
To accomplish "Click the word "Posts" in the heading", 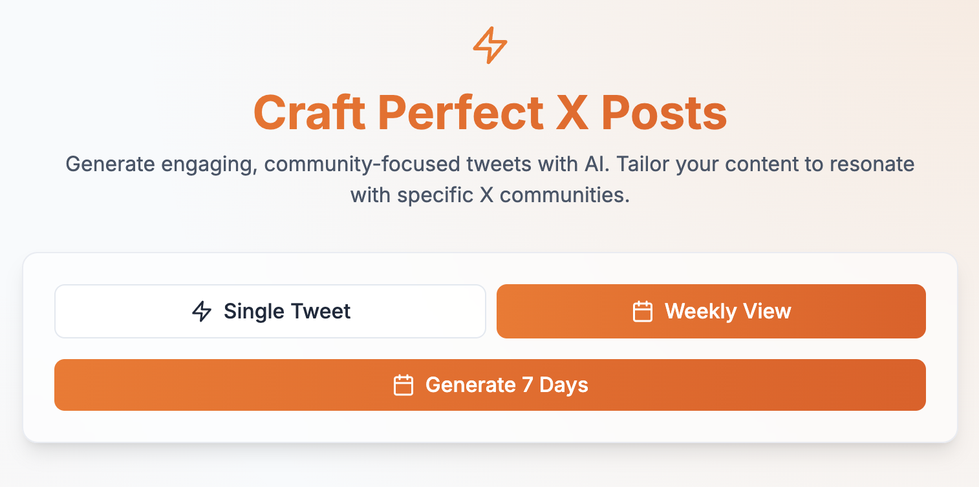I will pos(663,113).
